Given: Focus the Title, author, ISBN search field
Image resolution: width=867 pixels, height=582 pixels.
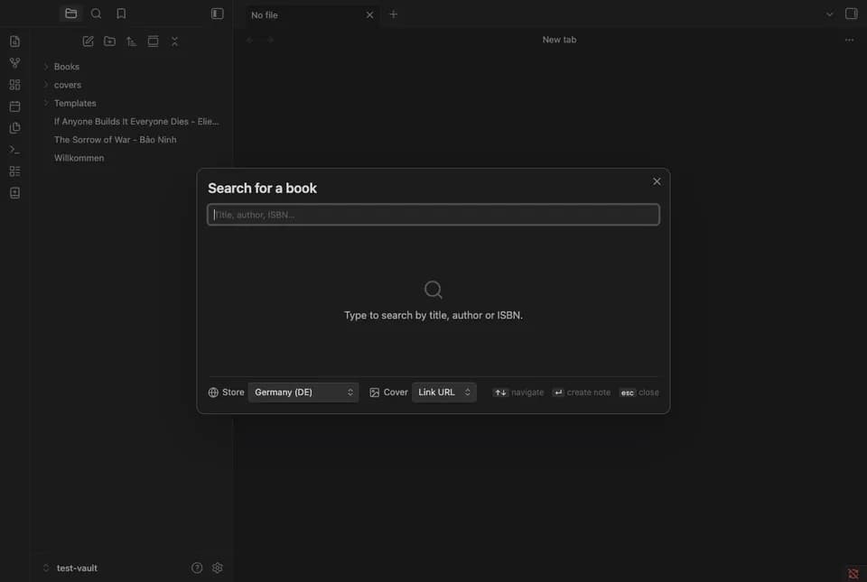Looking at the screenshot, I should [x=433, y=215].
